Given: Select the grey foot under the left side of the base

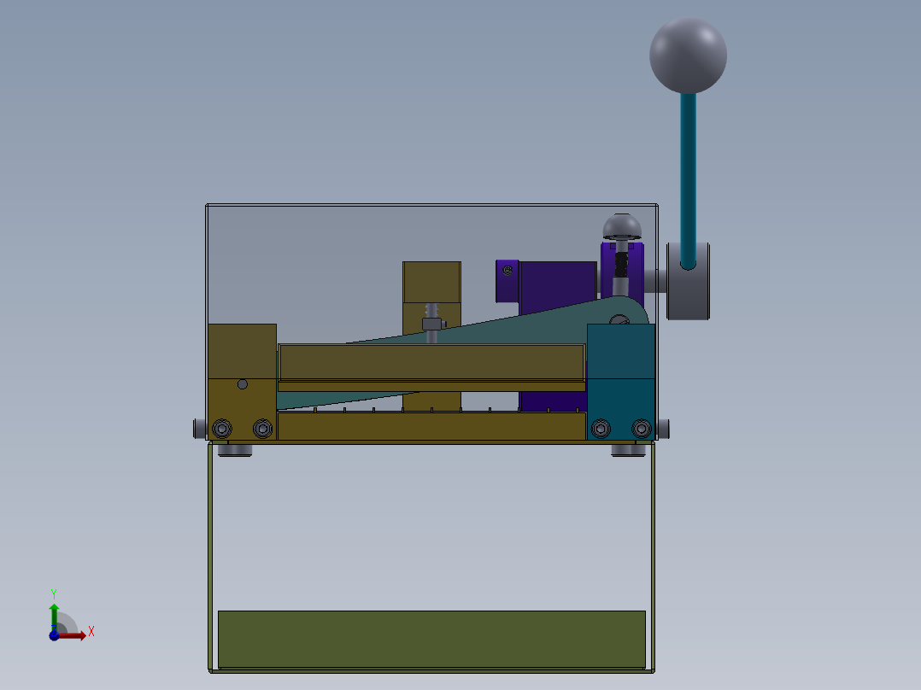Looking at the screenshot, I should [235, 450].
